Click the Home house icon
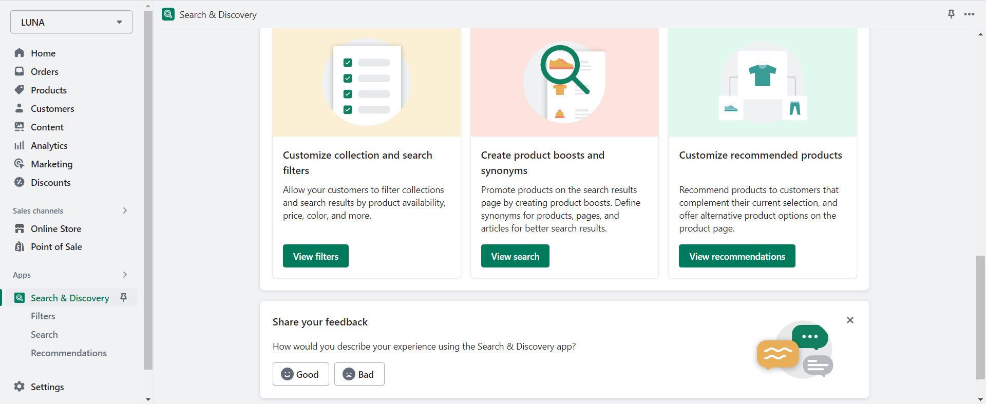 coord(20,53)
